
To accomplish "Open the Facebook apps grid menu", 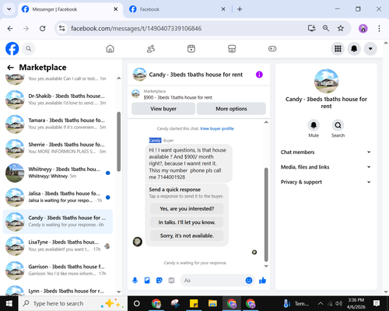I will (x=338, y=49).
